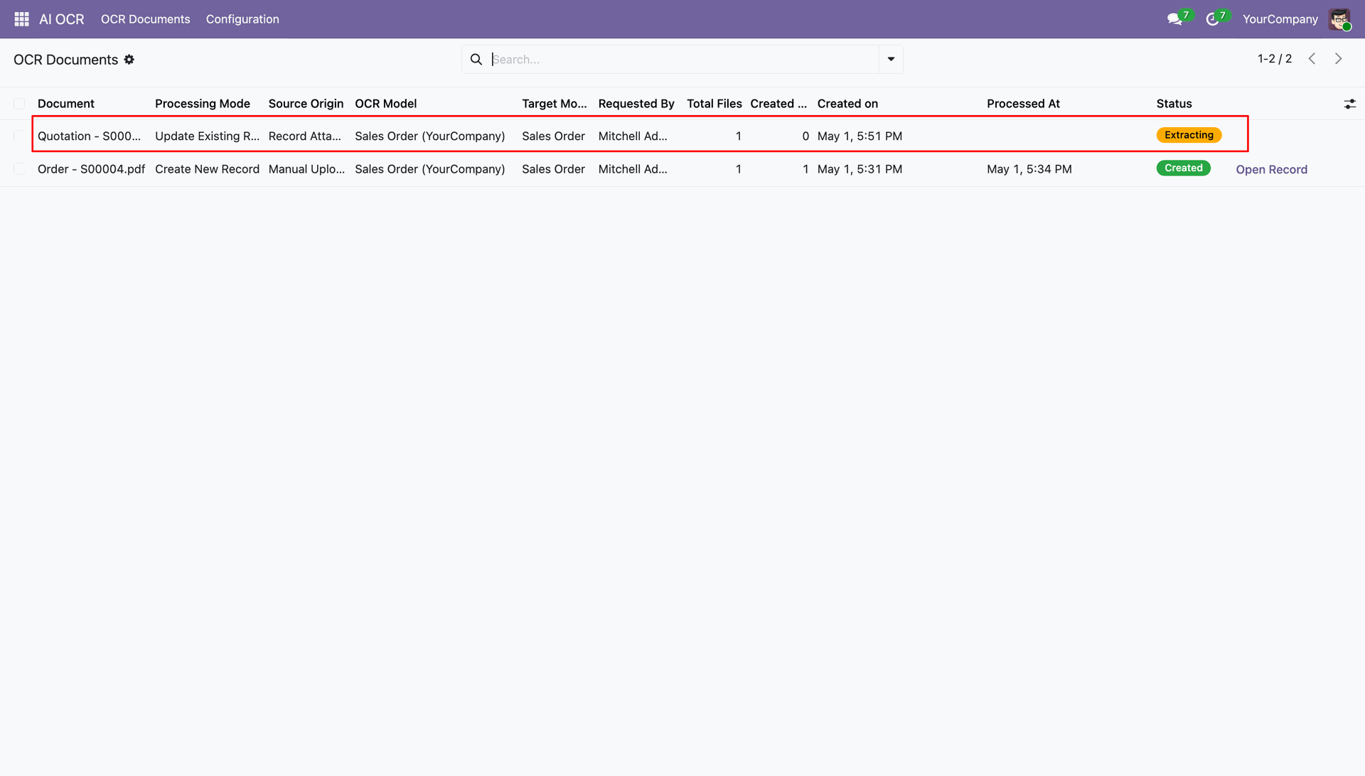The width and height of the screenshot is (1365, 776).
Task: Click Sales Order (YourCompany) in the Order row
Action: (x=429, y=169)
